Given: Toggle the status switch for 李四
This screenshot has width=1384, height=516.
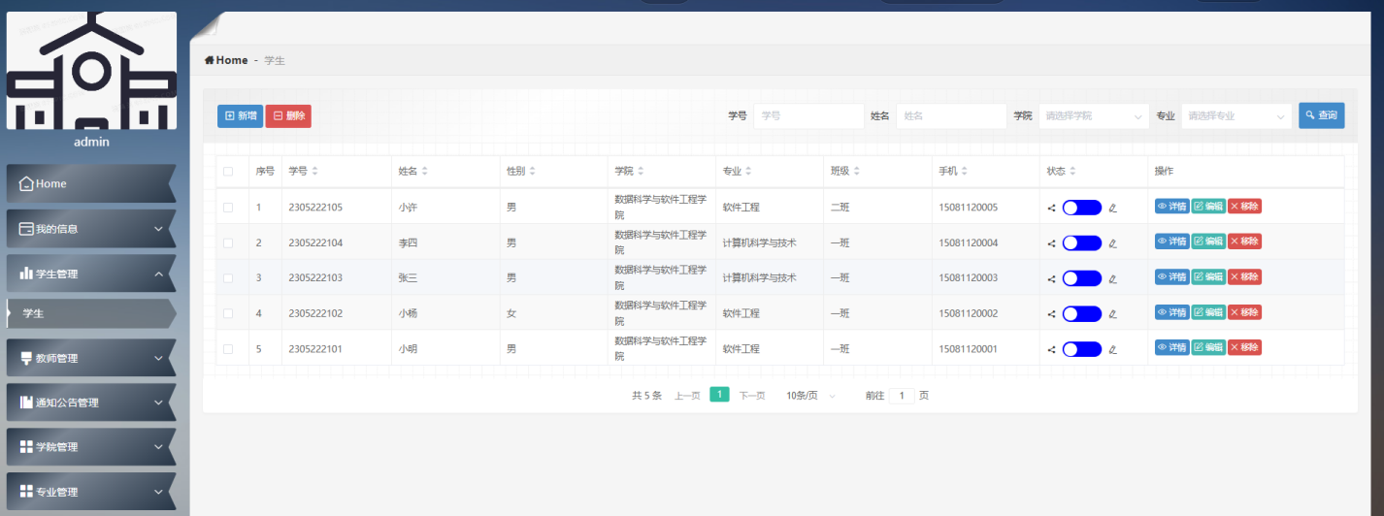Looking at the screenshot, I should tap(1082, 242).
